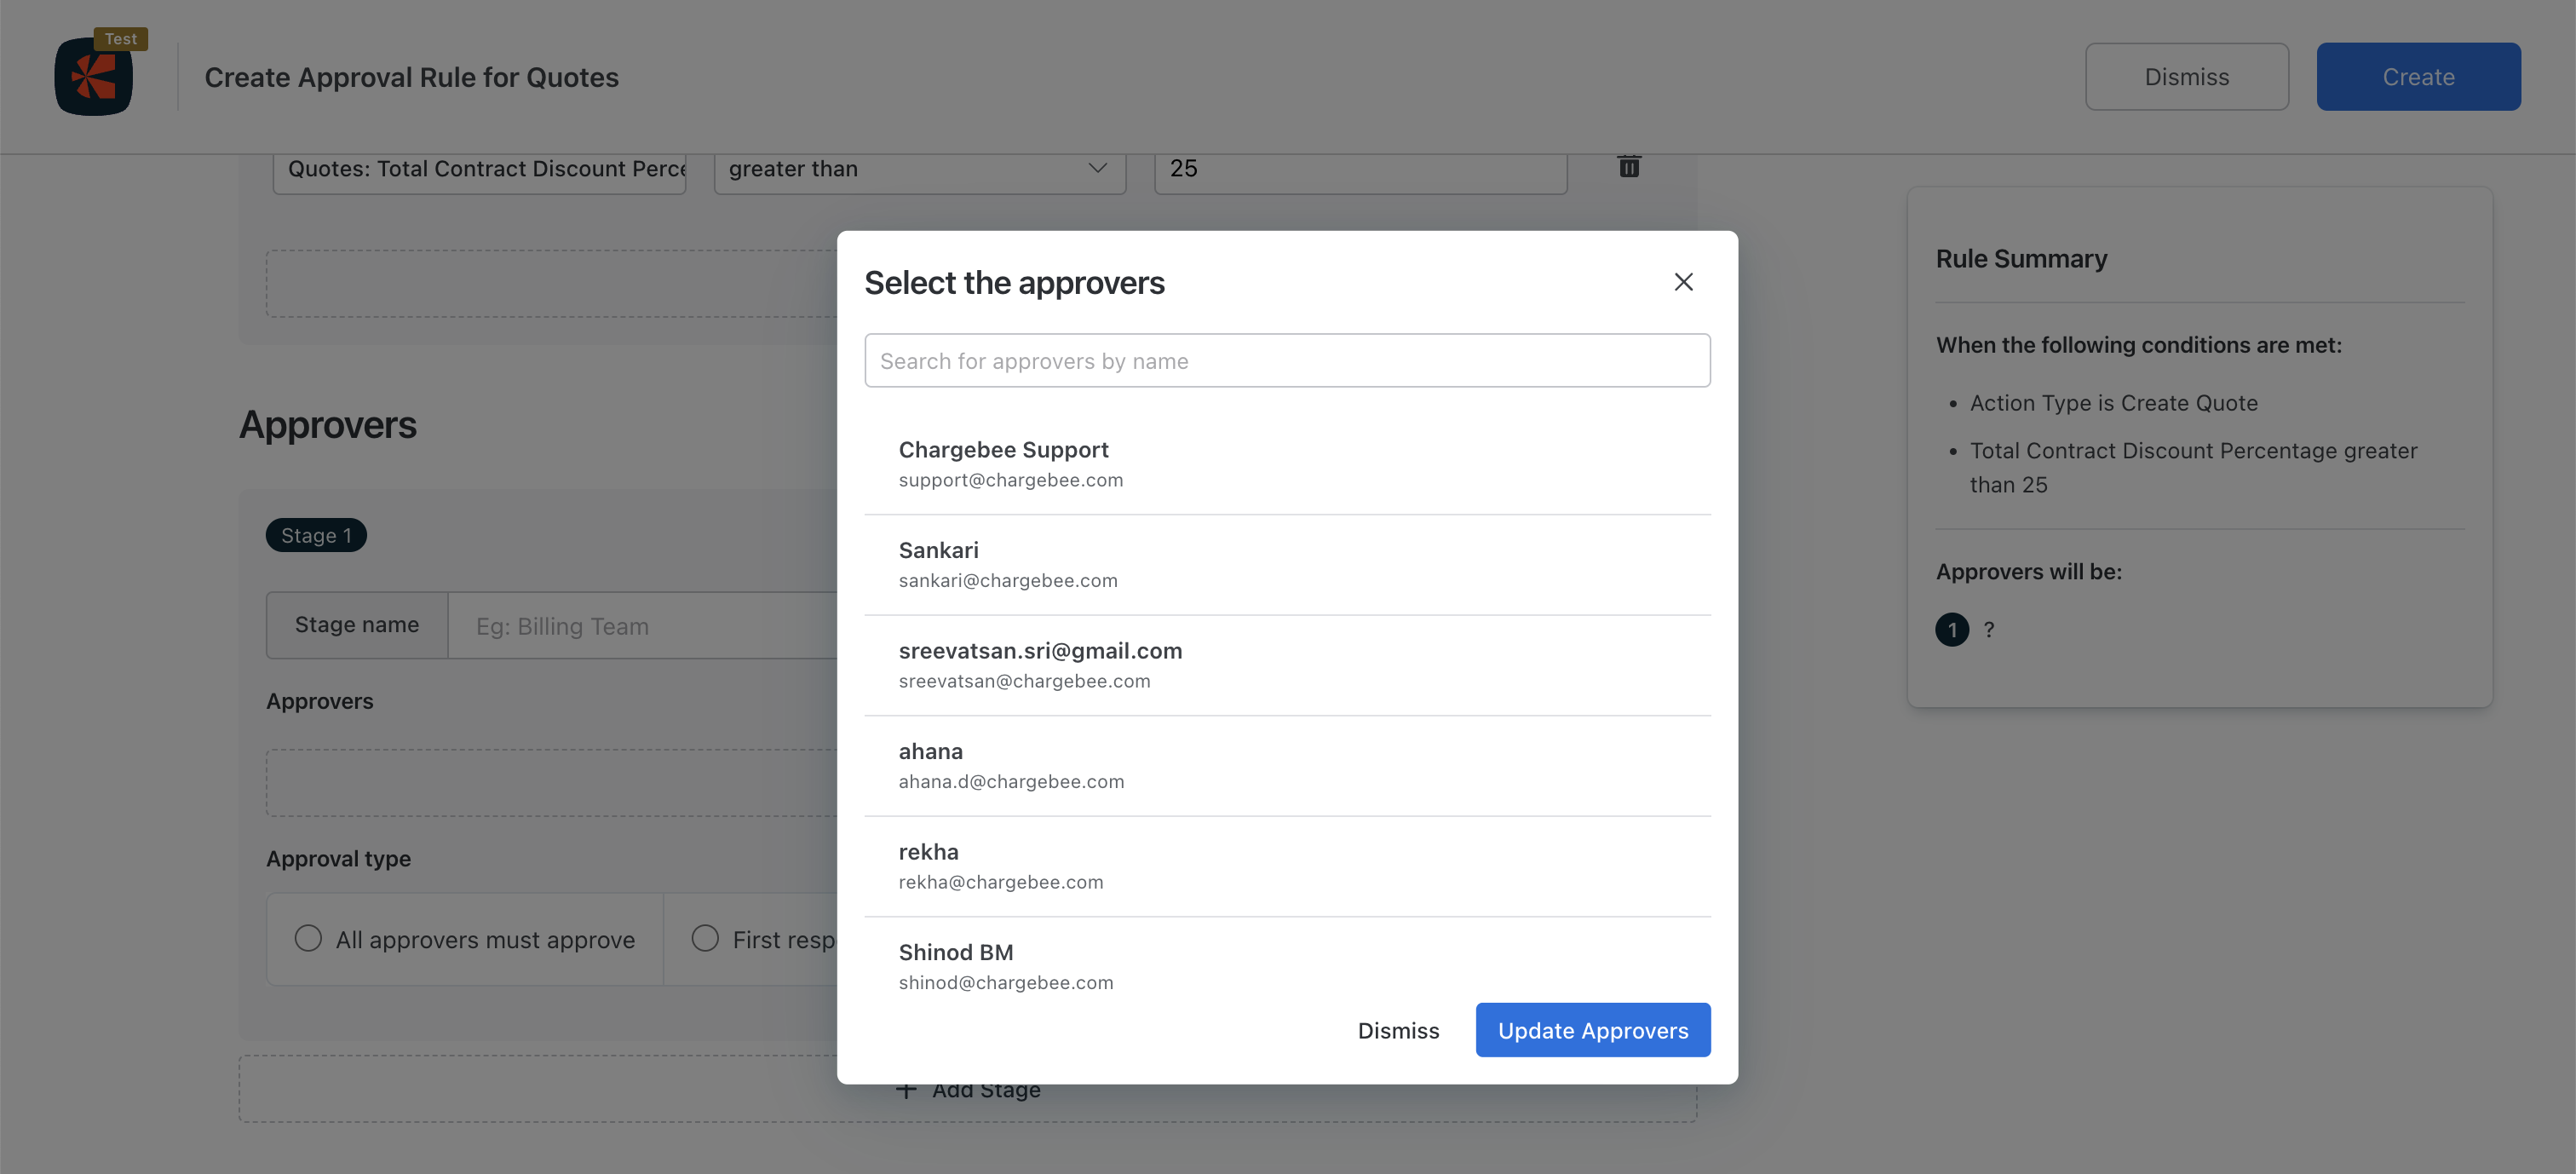Dismiss the approvers dialog
The width and height of the screenshot is (2576, 1174).
click(x=1398, y=1030)
